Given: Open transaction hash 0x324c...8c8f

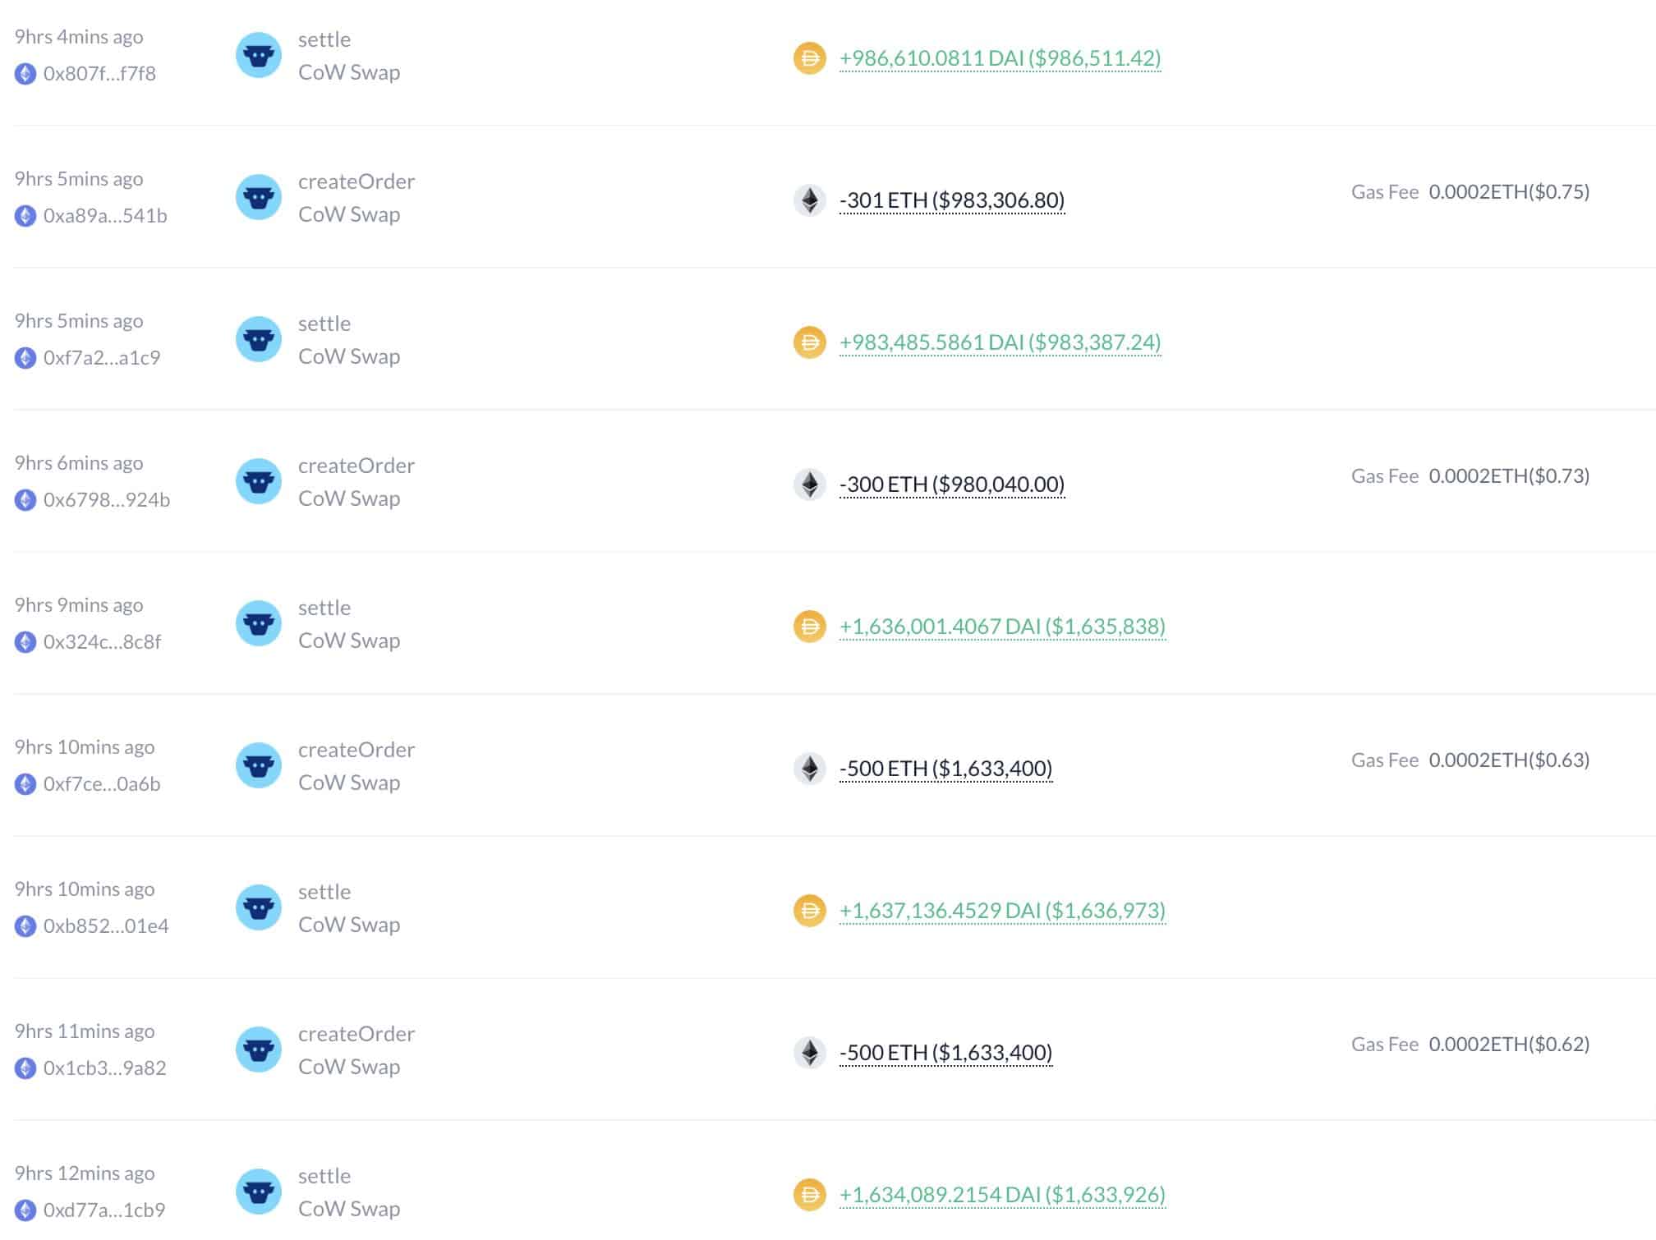Looking at the screenshot, I should tap(102, 642).
